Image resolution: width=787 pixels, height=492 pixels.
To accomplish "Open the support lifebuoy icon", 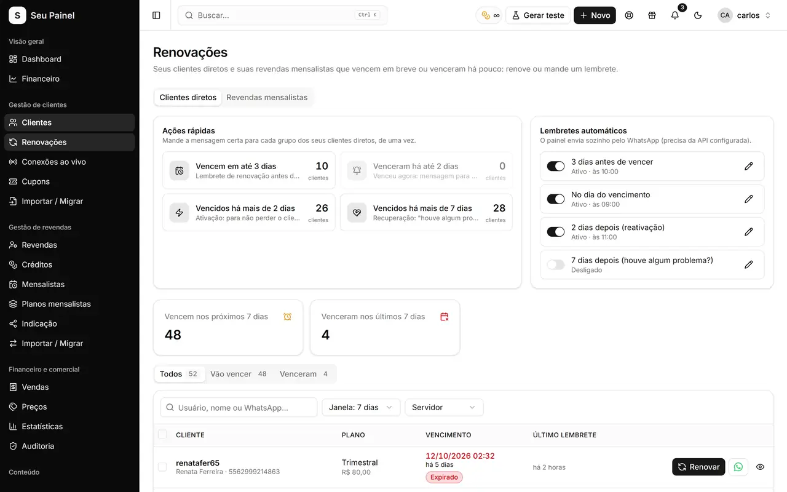I will tap(629, 15).
